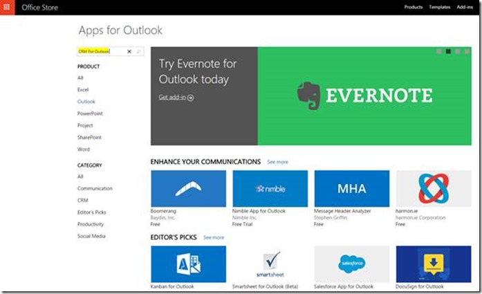The width and height of the screenshot is (482, 294).
Task: Click See more beside Editor's Picks
Action: point(214,237)
